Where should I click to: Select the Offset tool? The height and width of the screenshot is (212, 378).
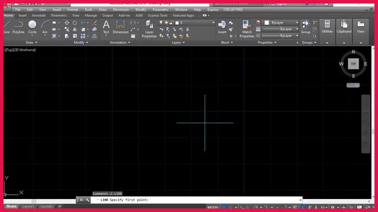(x=94, y=36)
